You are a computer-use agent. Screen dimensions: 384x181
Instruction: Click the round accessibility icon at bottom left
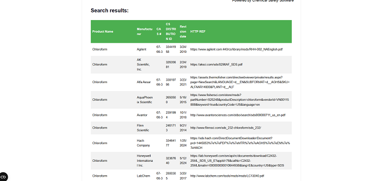point(3,177)
